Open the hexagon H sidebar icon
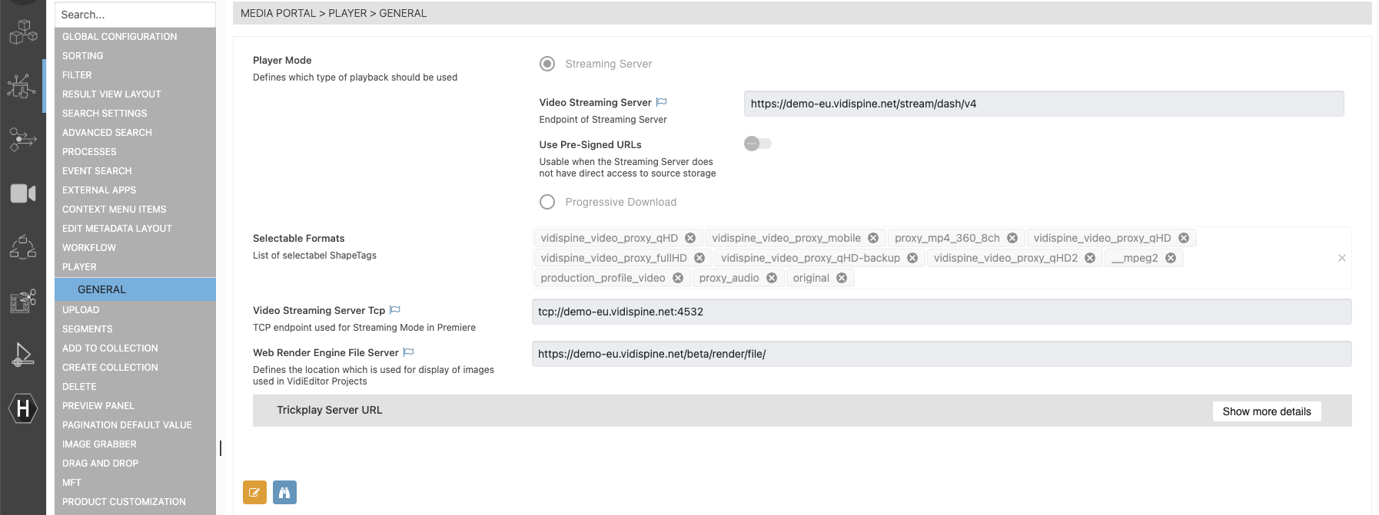This screenshot has width=1379, height=515. pos(22,408)
